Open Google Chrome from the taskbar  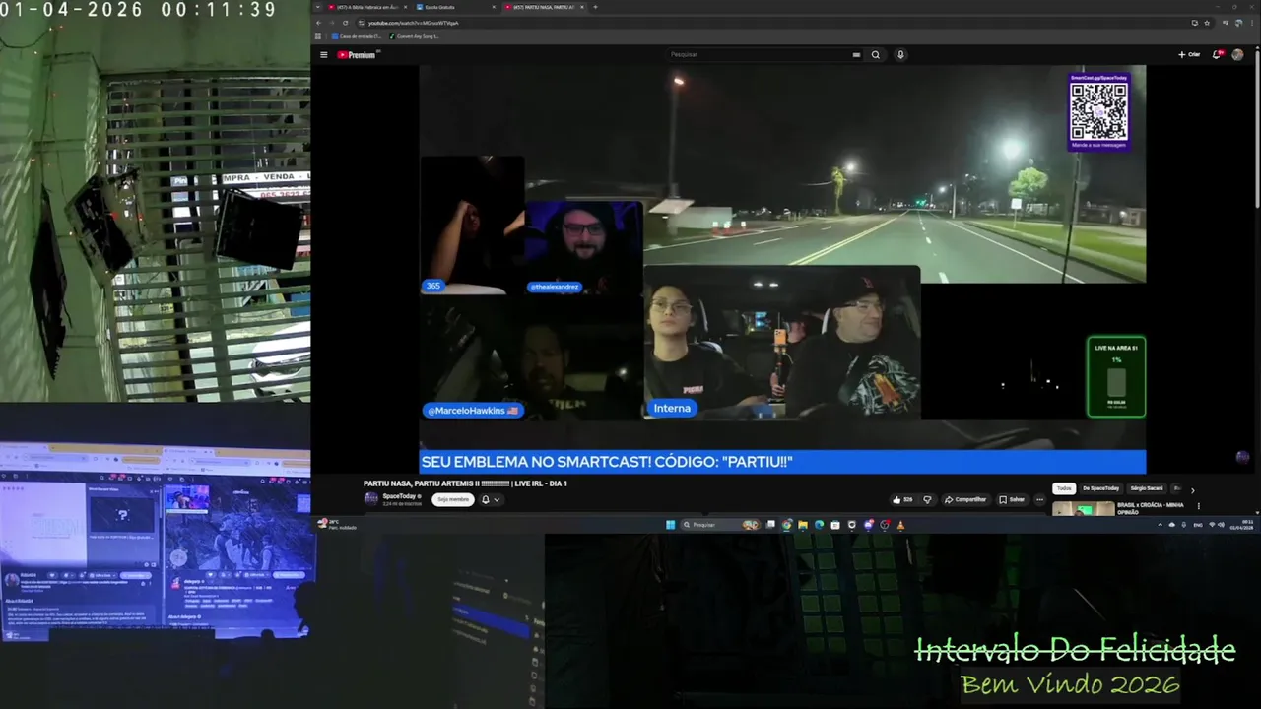(786, 525)
